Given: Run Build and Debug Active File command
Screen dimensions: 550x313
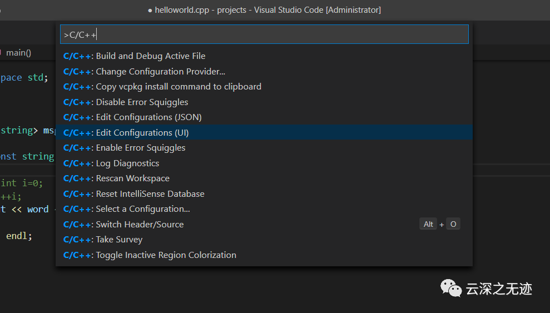Looking at the screenshot, I should tap(264, 56).
